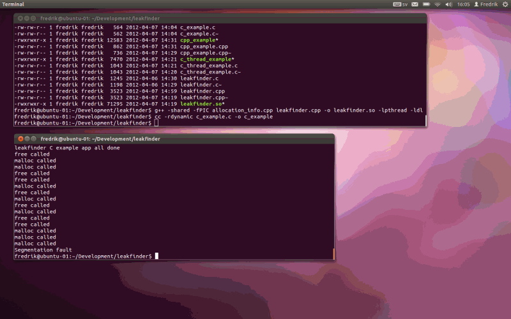Click the cpp_example.cpp~ backup file name
This screenshot has height=319, width=511.
pos(206,53)
